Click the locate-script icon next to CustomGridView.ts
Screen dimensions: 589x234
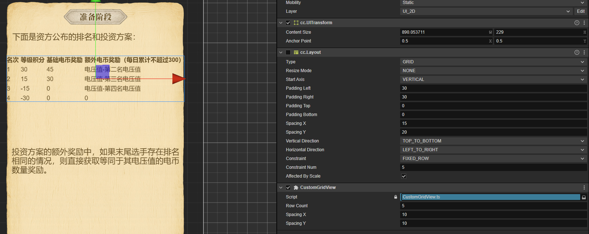[584, 197]
